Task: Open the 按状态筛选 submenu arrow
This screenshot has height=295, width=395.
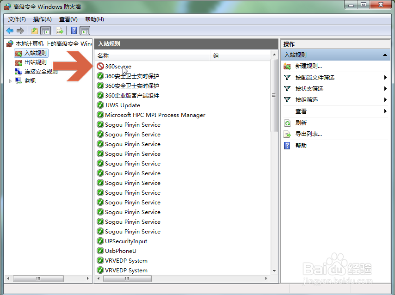Action: click(x=385, y=88)
